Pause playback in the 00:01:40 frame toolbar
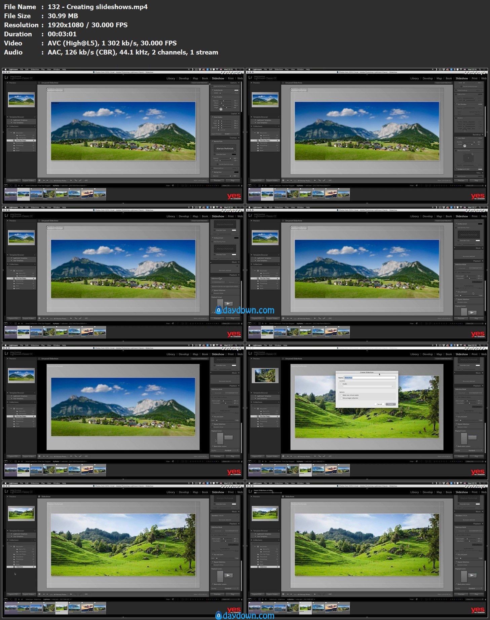490x620 pixels. pyautogui.click(x=71, y=457)
